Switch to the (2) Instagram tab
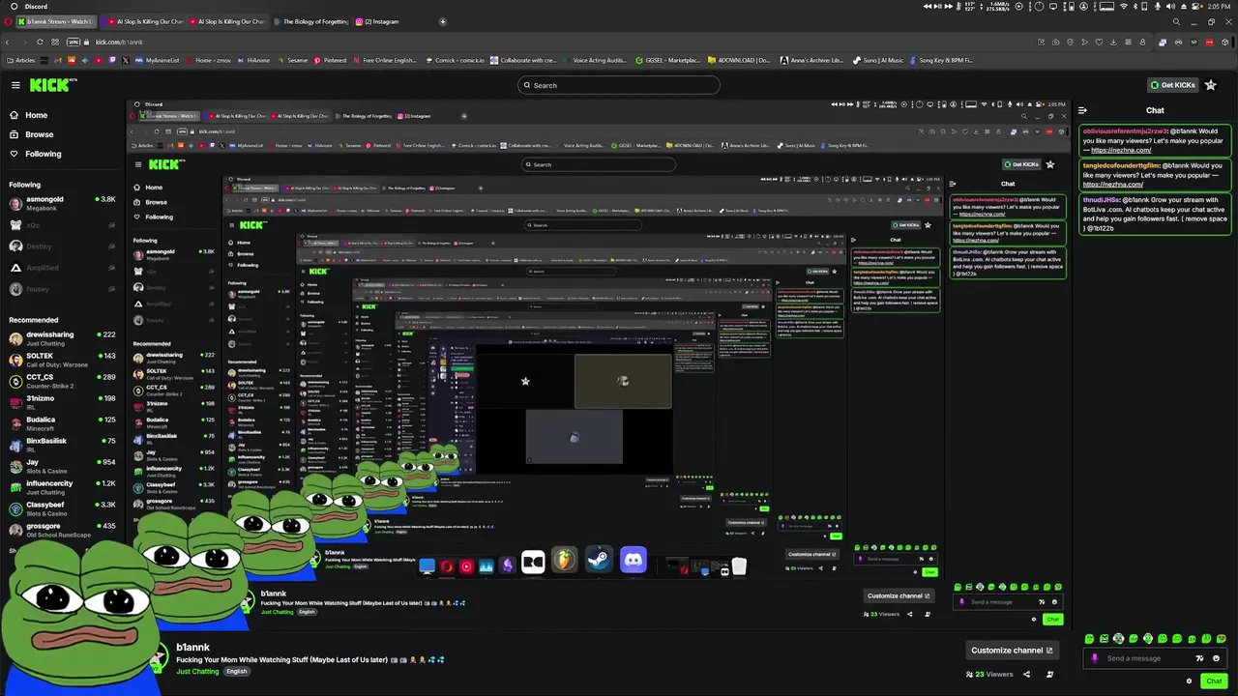1238x696 pixels. 378,21
